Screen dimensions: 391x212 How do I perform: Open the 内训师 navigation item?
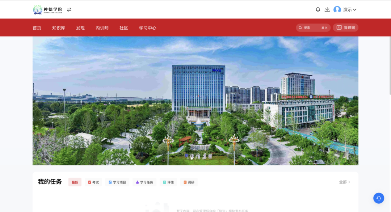pyautogui.click(x=102, y=28)
